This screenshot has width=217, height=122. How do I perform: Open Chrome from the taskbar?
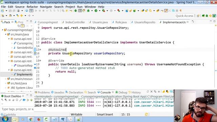pos(31,119)
